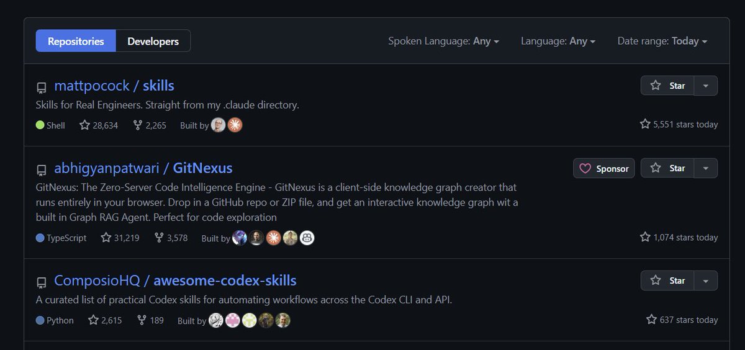Click second contributor avatar on GitNexus
Image resolution: width=745 pixels, height=350 pixels.
tap(256, 238)
